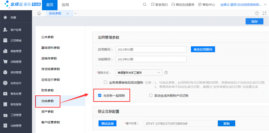Screen dimensions: 269x133
Task: Click the 保存 button
Action: [255, 21]
